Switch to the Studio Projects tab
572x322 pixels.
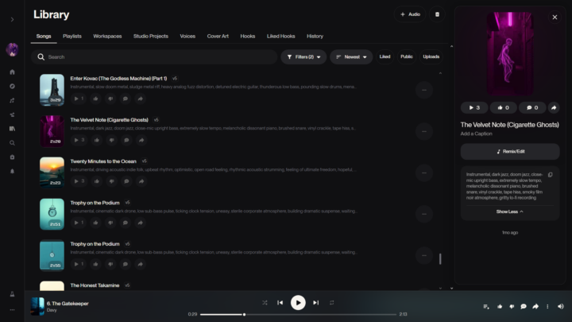pos(151,36)
